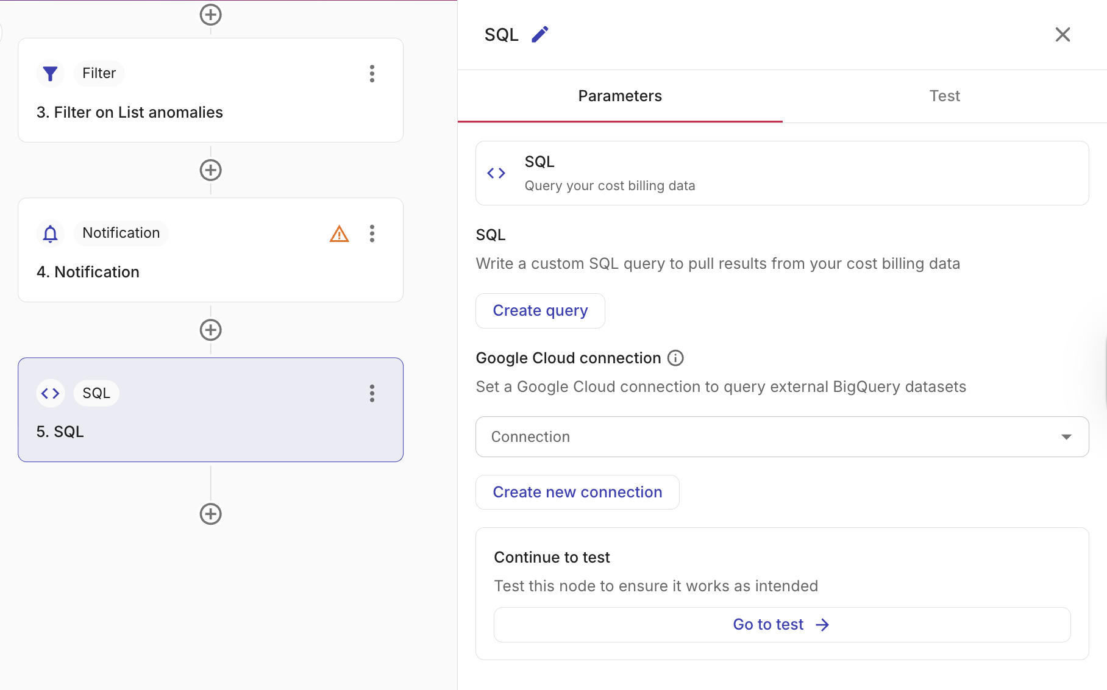Viewport: 1107px width, 690px height.
Task: Switch to the Test tab
Action: click(x=944, y=96)
